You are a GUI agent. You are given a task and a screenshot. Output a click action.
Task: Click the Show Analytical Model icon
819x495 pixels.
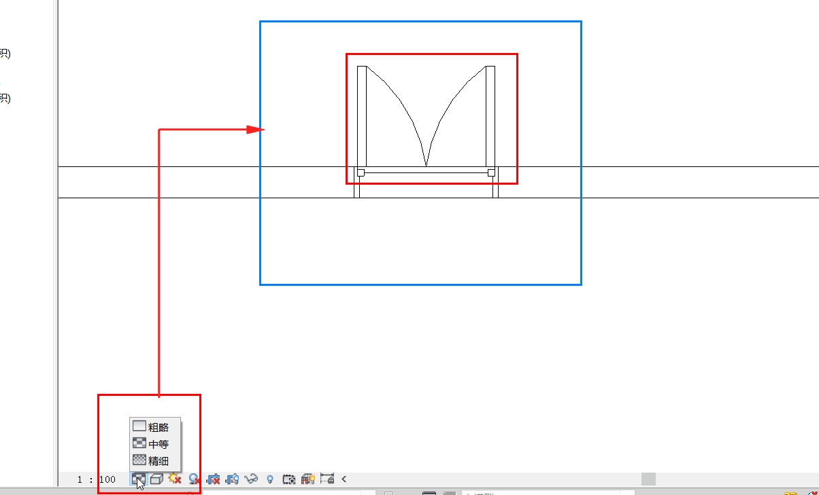308,479
